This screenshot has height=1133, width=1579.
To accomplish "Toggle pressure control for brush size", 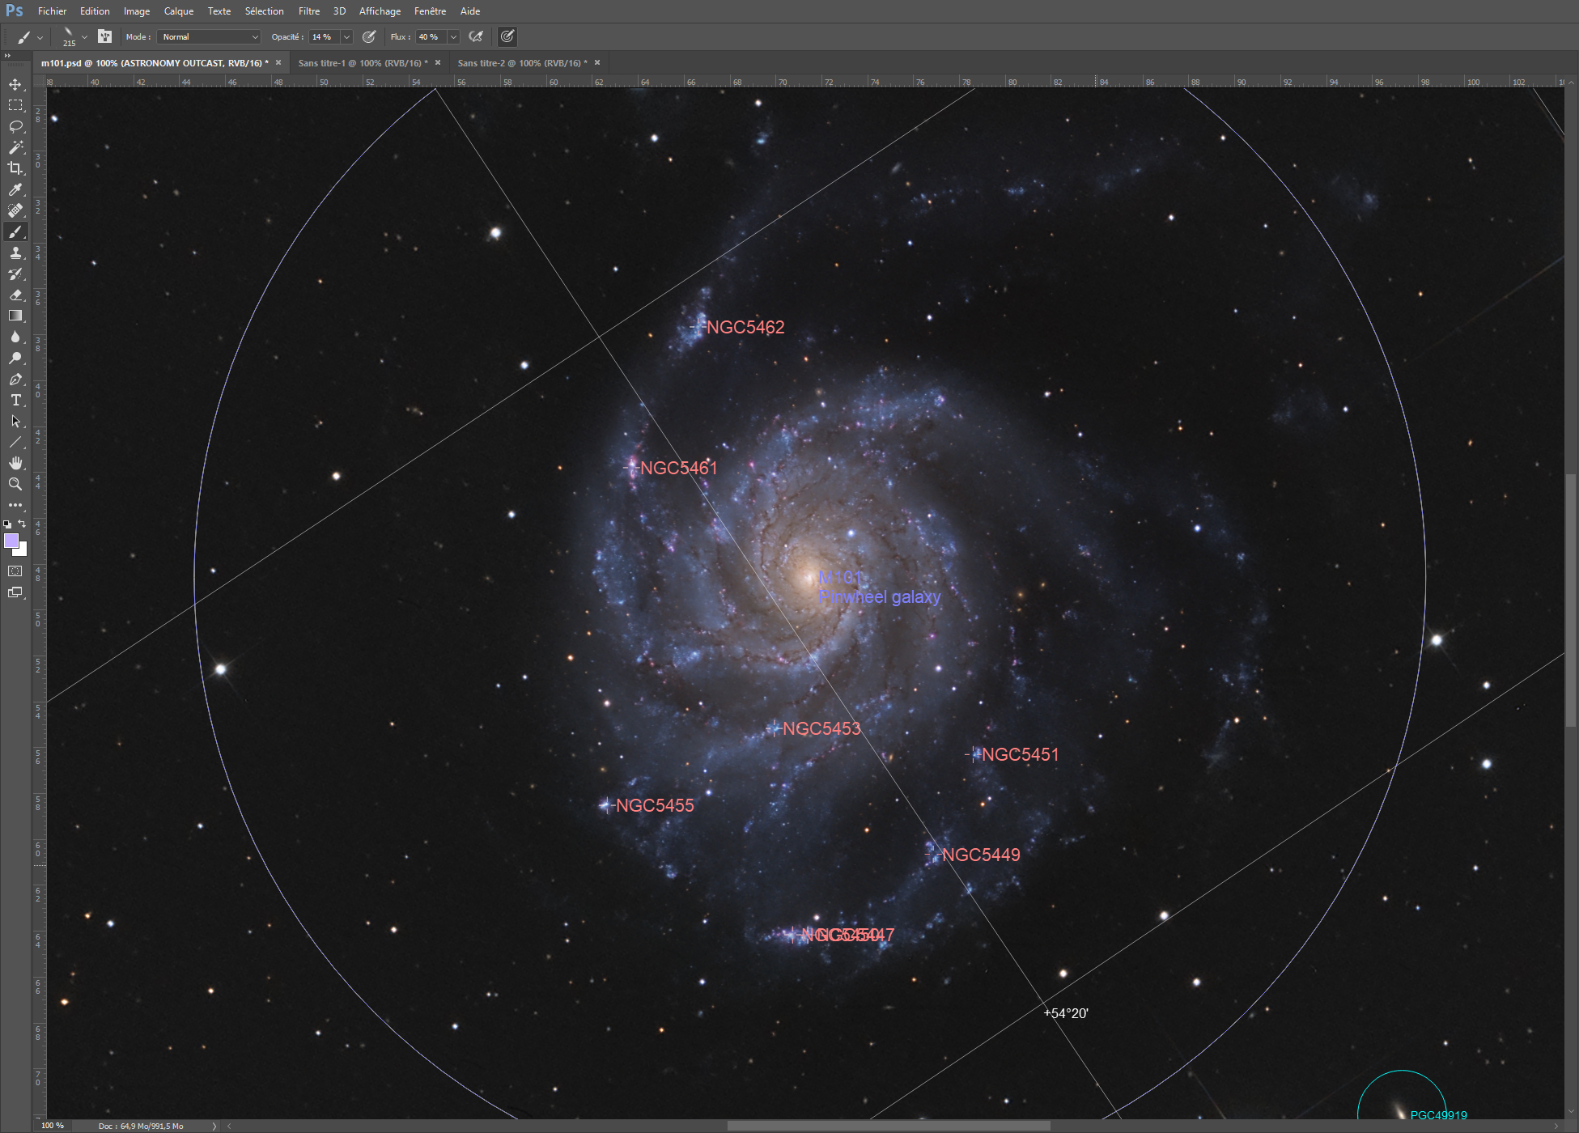I will click(x=507, y=36).
